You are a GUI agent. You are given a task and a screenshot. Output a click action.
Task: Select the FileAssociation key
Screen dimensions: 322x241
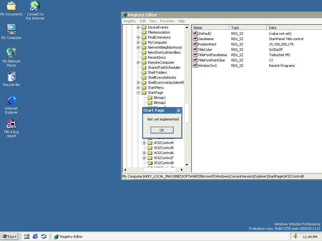tap(159, 32)
